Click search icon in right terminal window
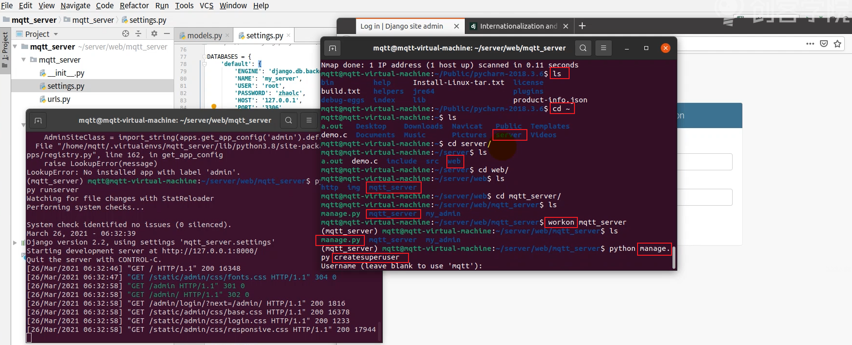The width and height of the screenshot is (852, 345). tap(583, 48)
